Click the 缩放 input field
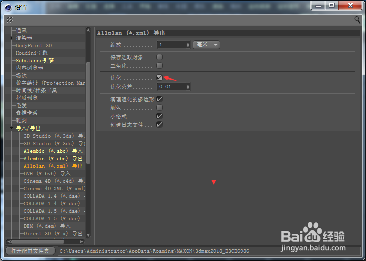 [x=171, y=45]
